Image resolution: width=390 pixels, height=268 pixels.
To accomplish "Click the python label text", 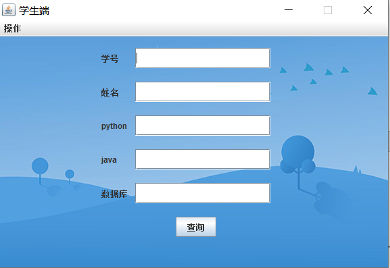I will [114, 126].
